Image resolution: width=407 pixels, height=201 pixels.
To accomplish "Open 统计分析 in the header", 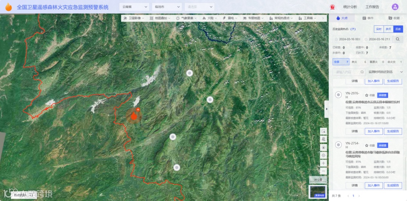I will 350,7.
